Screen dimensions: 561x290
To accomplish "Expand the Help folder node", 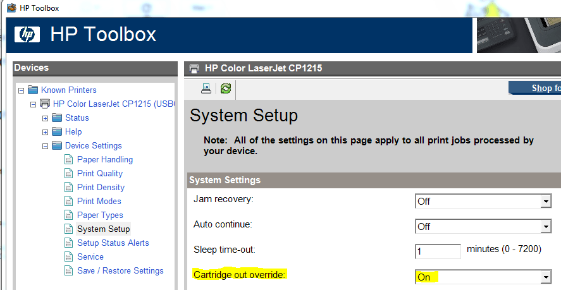I will (x=45, y=132).
